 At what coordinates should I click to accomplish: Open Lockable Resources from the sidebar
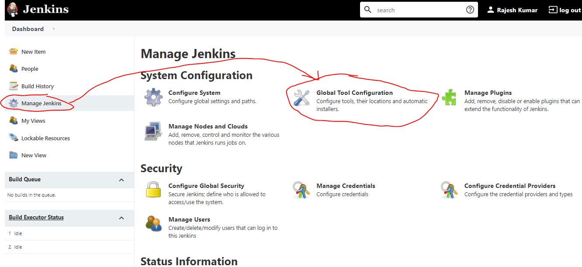[x=45, y=138]
